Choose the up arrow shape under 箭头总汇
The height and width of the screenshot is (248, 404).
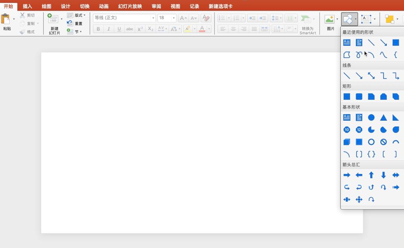pos(371,175)
